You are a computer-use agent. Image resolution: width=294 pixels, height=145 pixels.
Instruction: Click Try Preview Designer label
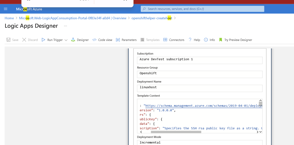click(238, 40)
